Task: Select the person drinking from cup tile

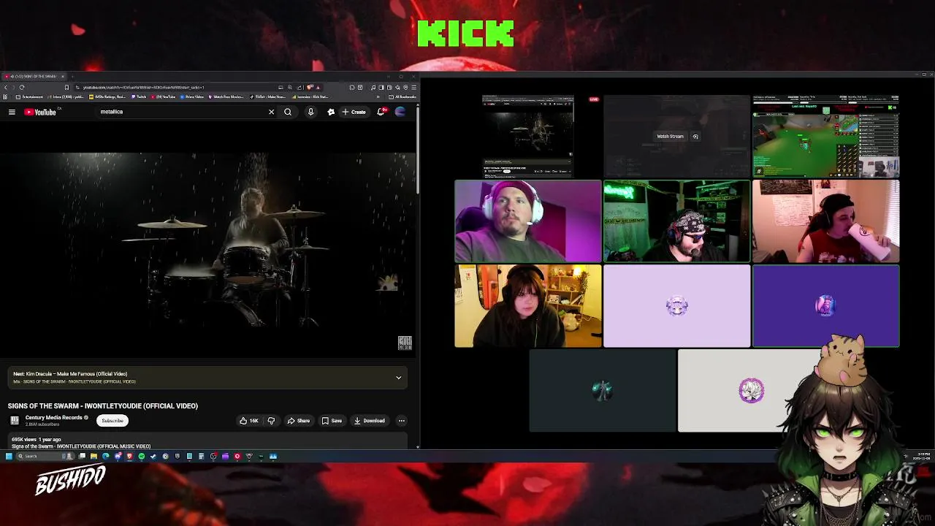Action: pos(826,221)
